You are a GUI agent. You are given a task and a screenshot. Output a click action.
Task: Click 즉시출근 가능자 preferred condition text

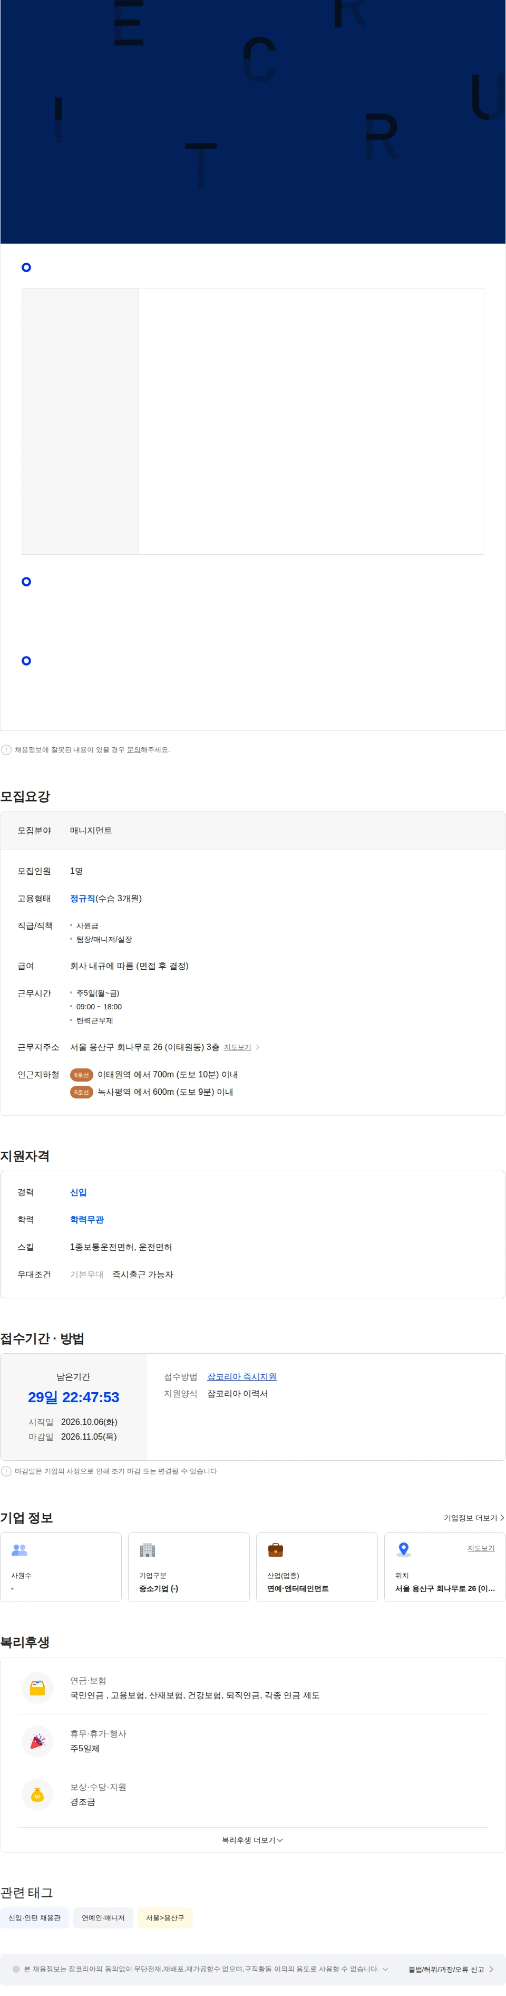[143, 1274]
